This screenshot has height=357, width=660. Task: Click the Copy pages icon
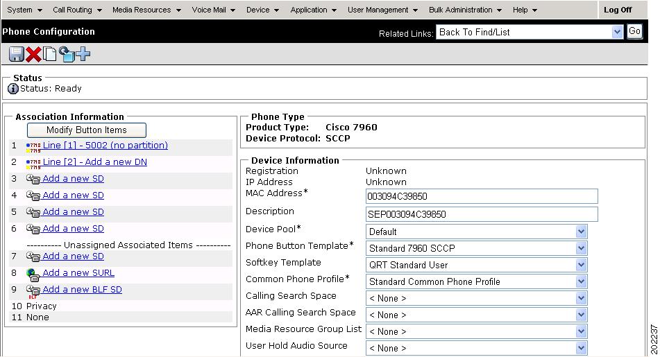click(x=50, y=54)
